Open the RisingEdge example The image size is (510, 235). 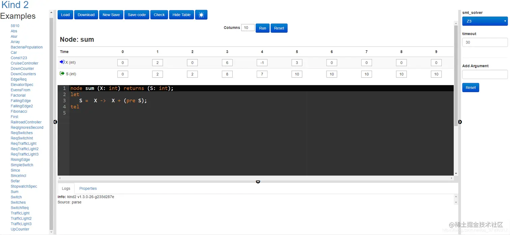click(20, 160)
